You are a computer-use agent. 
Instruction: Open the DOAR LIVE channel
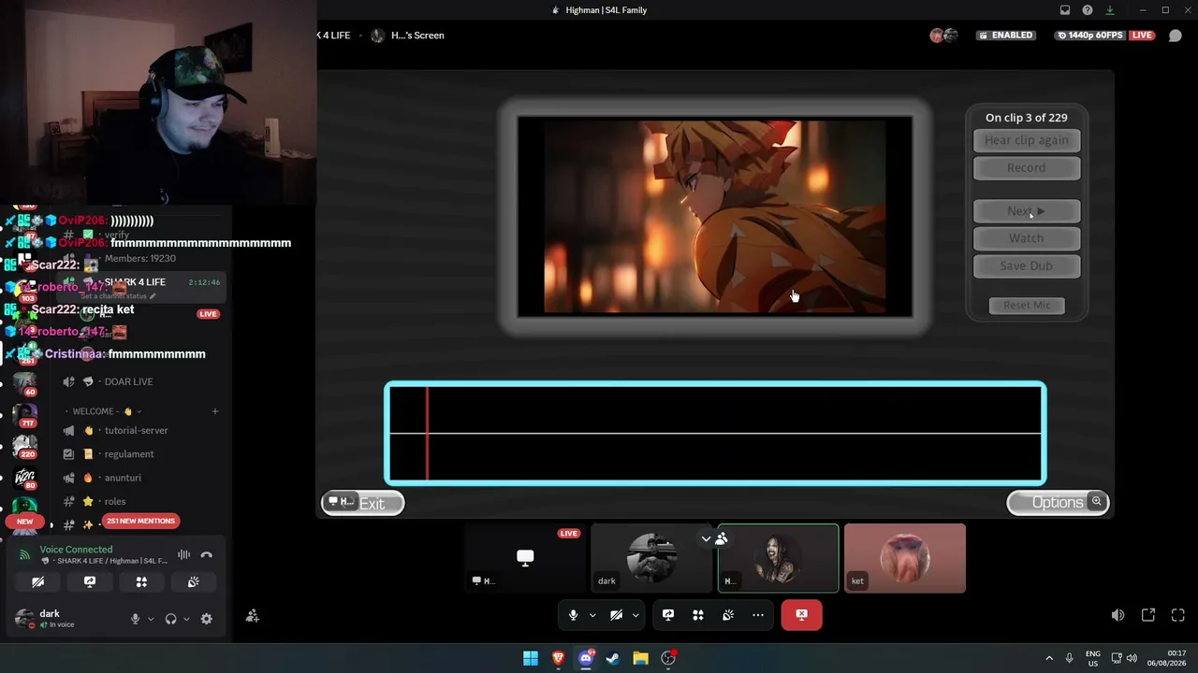pyautogui.click(x=128, y=381)
